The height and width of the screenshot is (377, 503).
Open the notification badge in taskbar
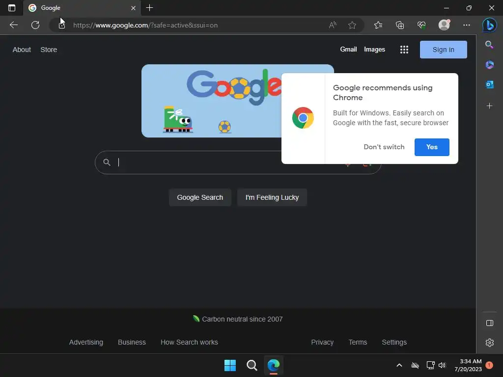pos(489,365)
